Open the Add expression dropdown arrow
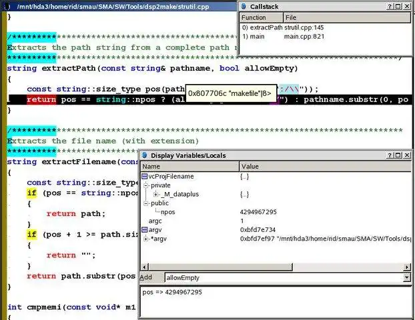 407,277
